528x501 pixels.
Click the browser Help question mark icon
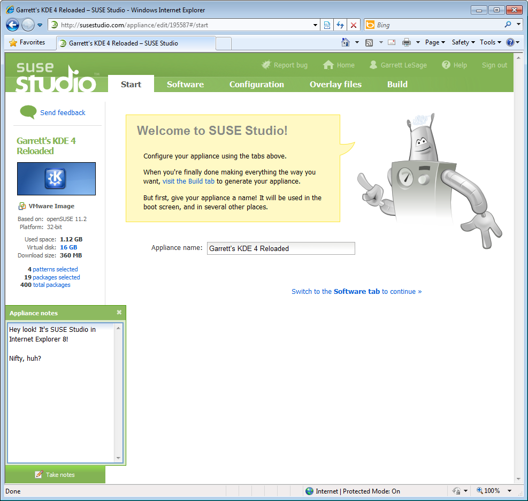click(x=510, y=42)
